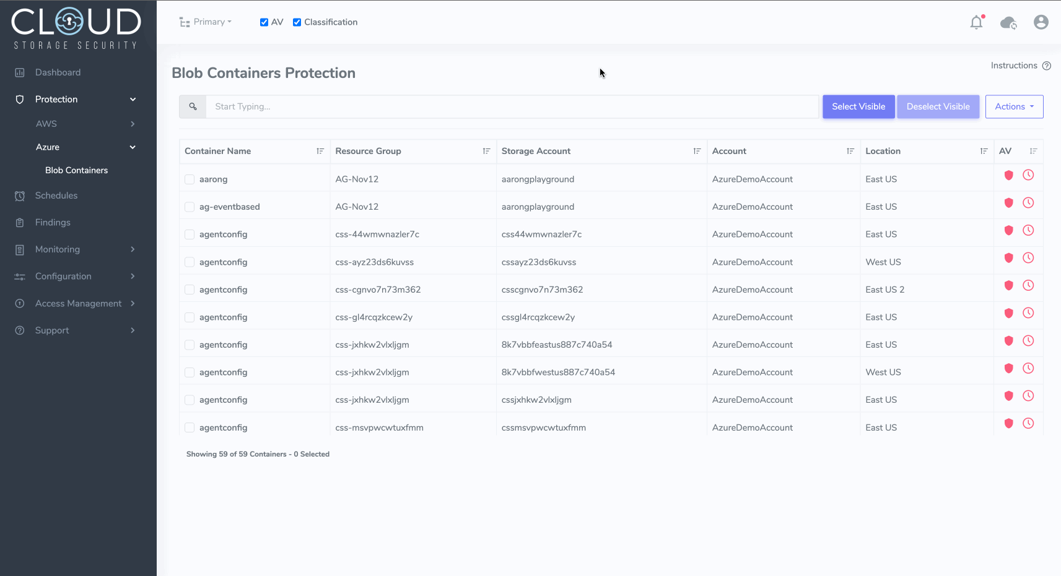Viewport: 1061px width, 576px height.
Task: Click the Start Typing search field
Action: point(512,106)
